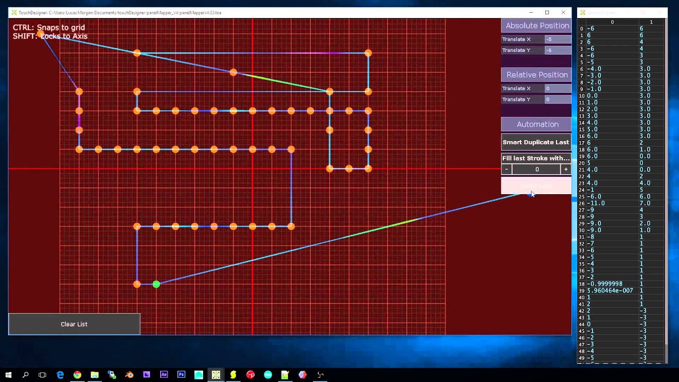Click the table cell reading -0.9999998
This screenshot has width=679, height=382.
coord(612,284)
